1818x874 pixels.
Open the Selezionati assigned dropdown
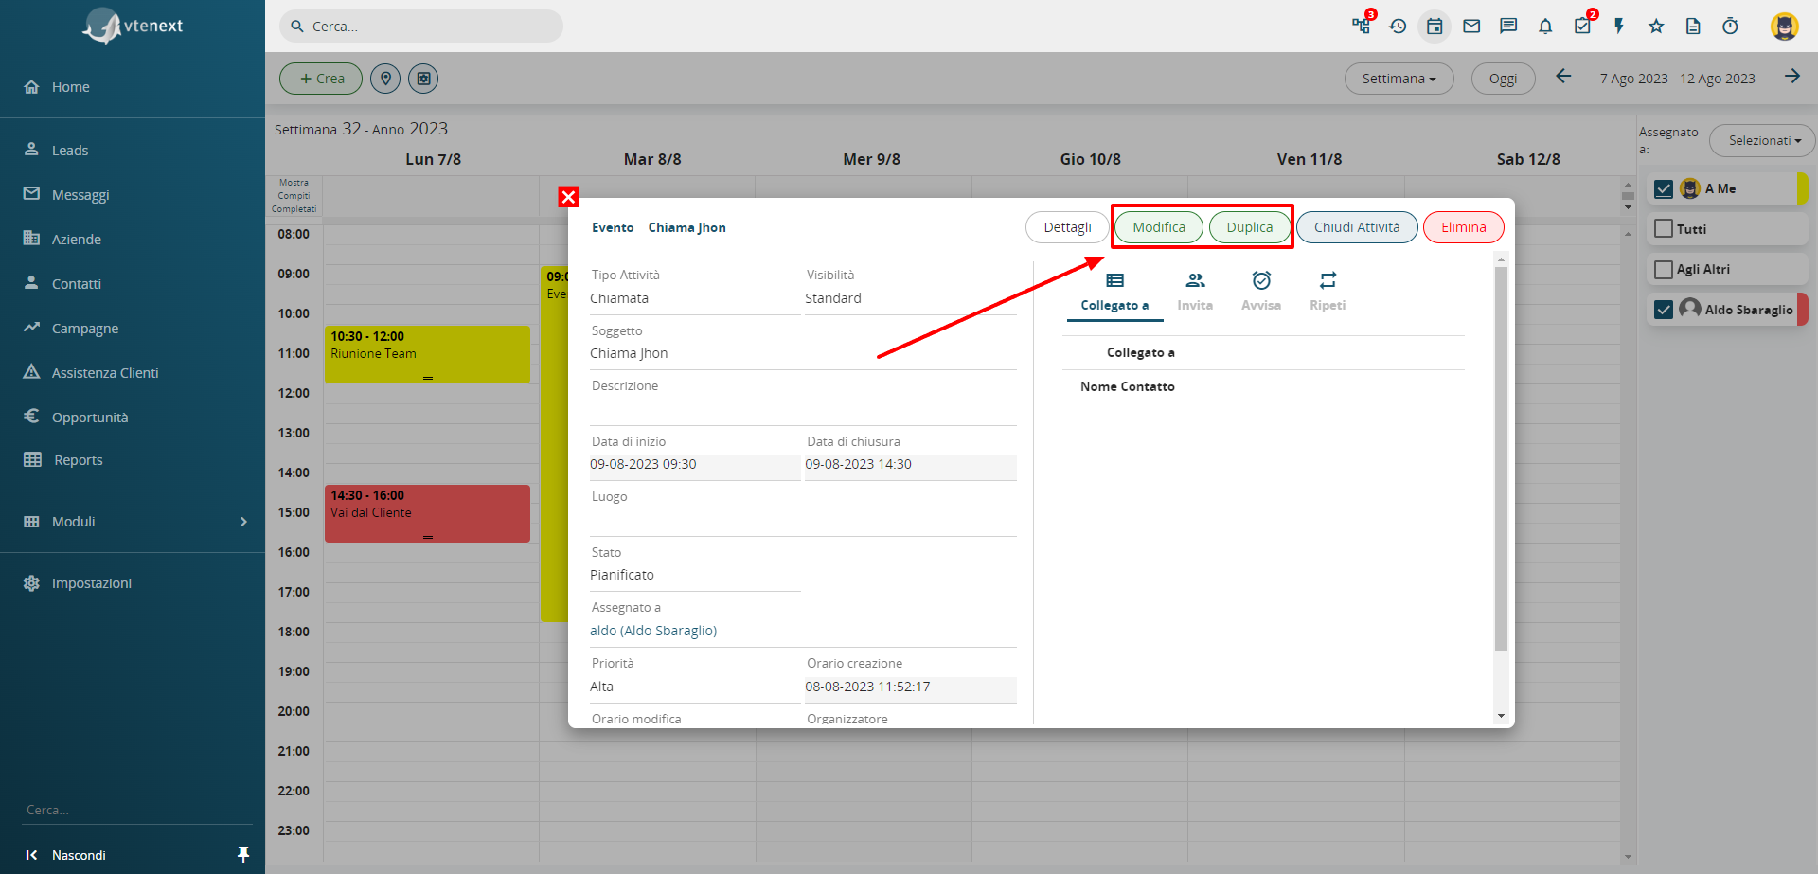[1762, 140]
